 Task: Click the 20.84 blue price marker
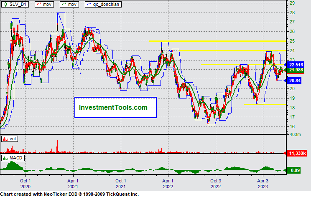tap(295, 80)
